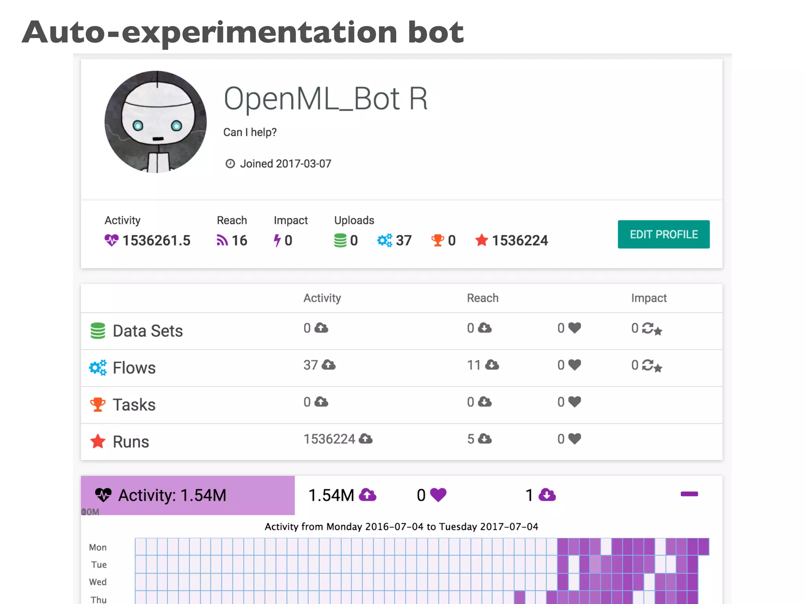The width and height of the screenshot is (805, 604).
Task: Click the purple upload cloud beside 1.54M
Action: pyautogui.click(x=368, y=495)
